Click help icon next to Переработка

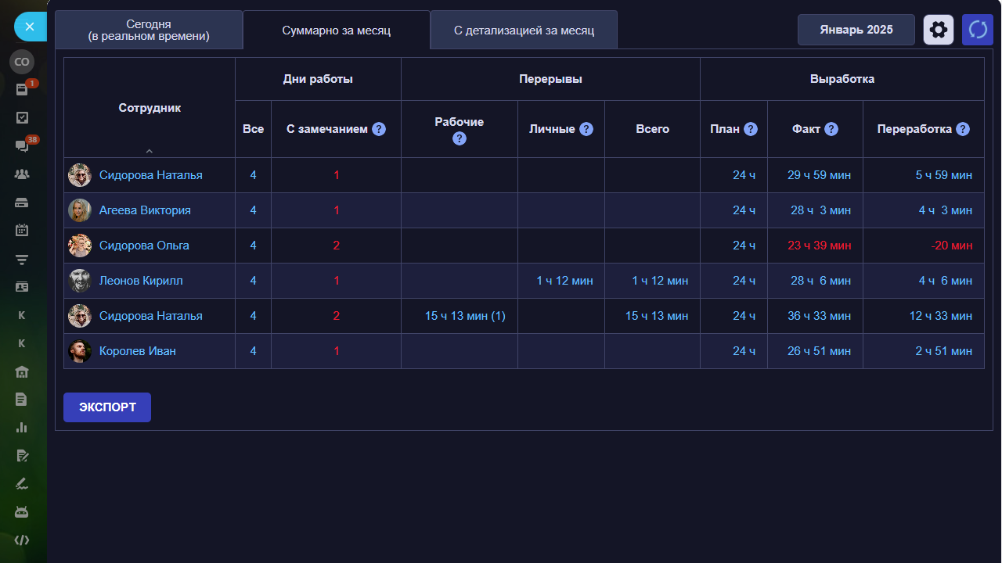click(963, 129)
